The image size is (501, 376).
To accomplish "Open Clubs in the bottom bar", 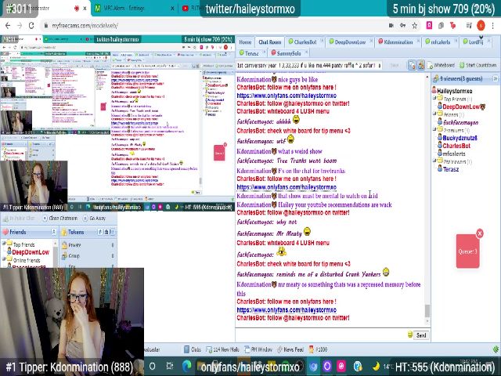I will (193, 349).
